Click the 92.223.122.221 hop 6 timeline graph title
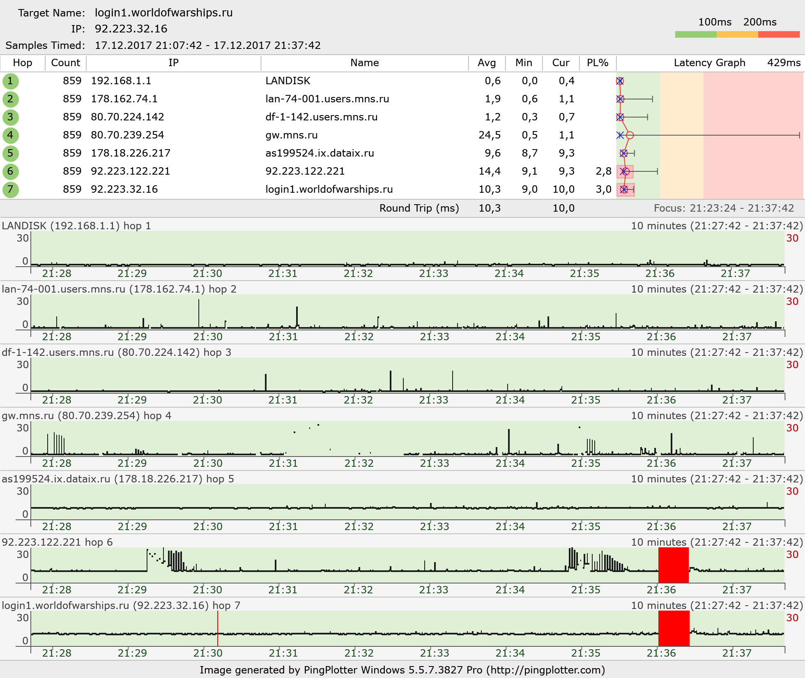The width and height of the screenshot is (805, 678). [x=57, y=542]
